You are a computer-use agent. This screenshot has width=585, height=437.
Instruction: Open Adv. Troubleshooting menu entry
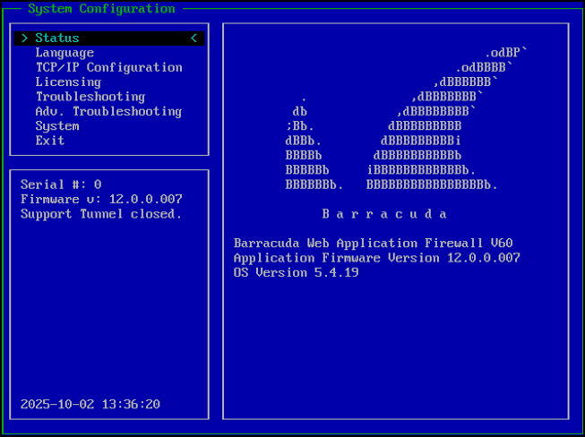coord(108,111)
